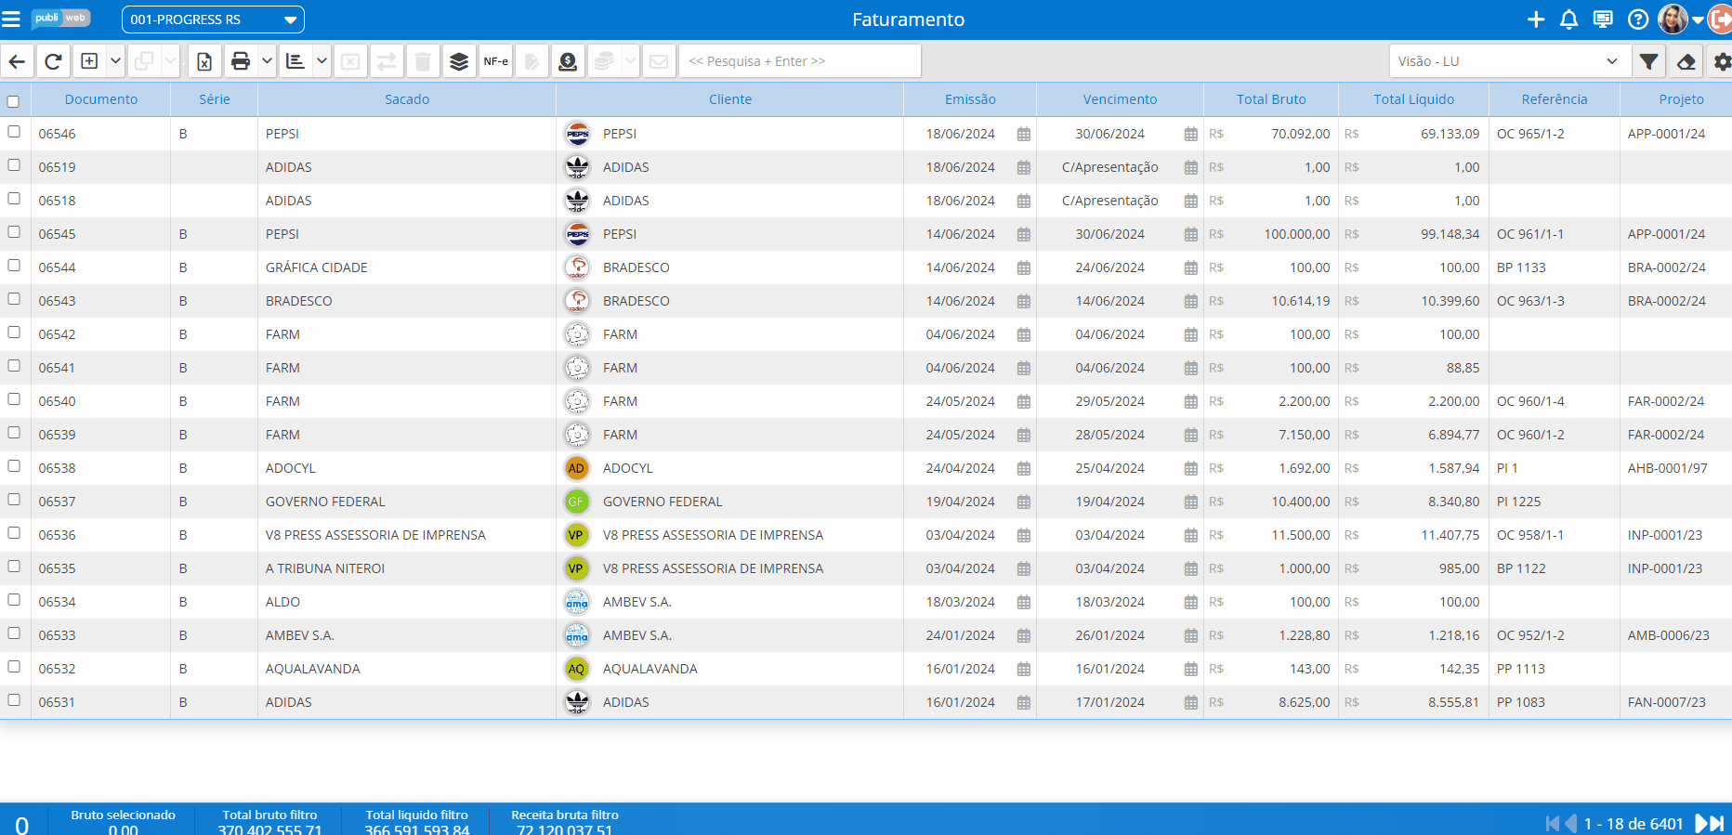The width and height of the screenshot is (1732, 835).
Task: Sort by the Série column header
Action: [215, 99]
